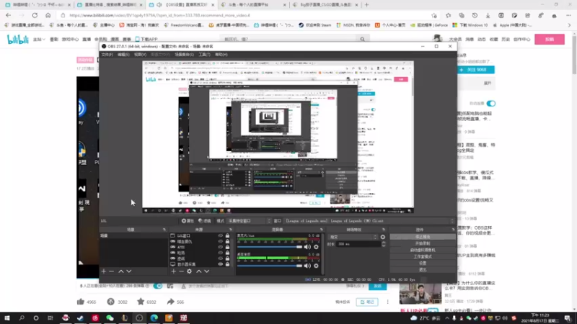Open the capture mode dropdown
The image size is (577, 324).
point(249,221)
